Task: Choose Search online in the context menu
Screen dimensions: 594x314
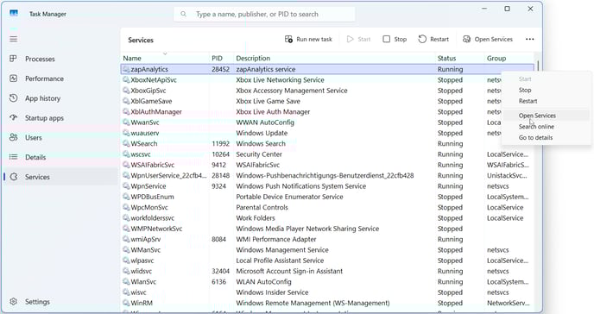Action: coord(536,127)
